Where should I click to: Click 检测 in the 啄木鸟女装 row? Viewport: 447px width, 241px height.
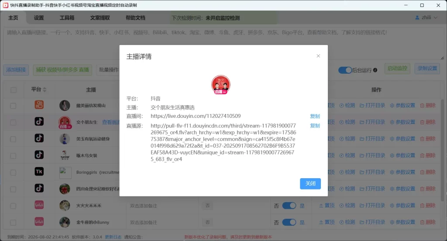[347, 155]
